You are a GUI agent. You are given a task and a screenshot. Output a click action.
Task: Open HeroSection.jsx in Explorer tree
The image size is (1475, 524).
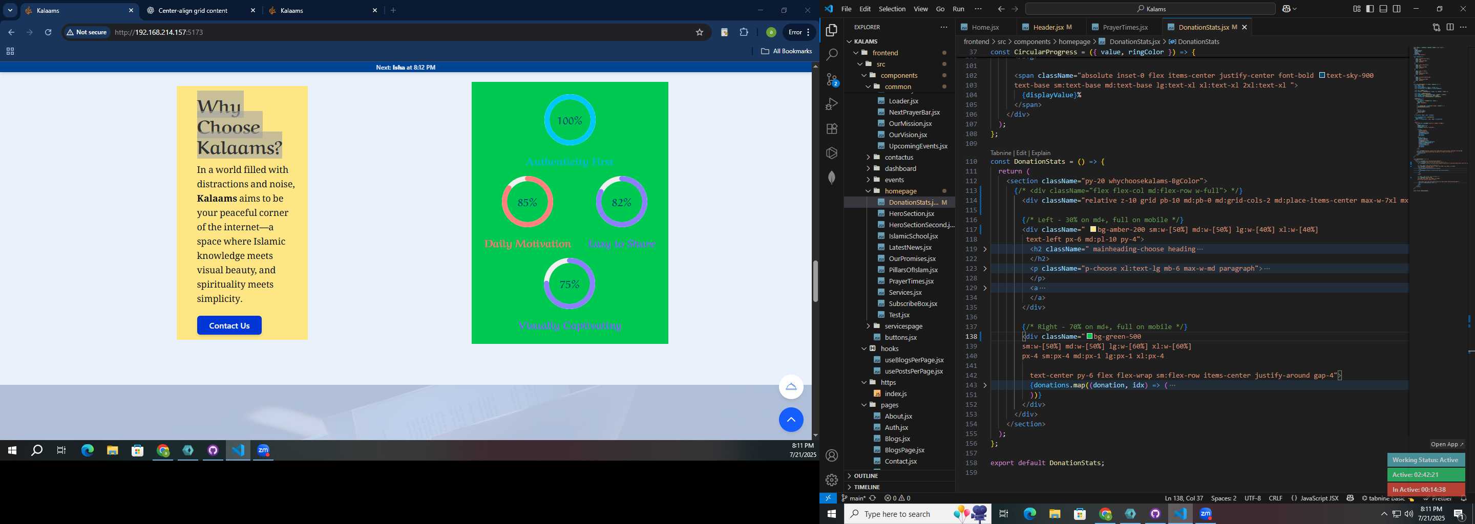(912, 214)
